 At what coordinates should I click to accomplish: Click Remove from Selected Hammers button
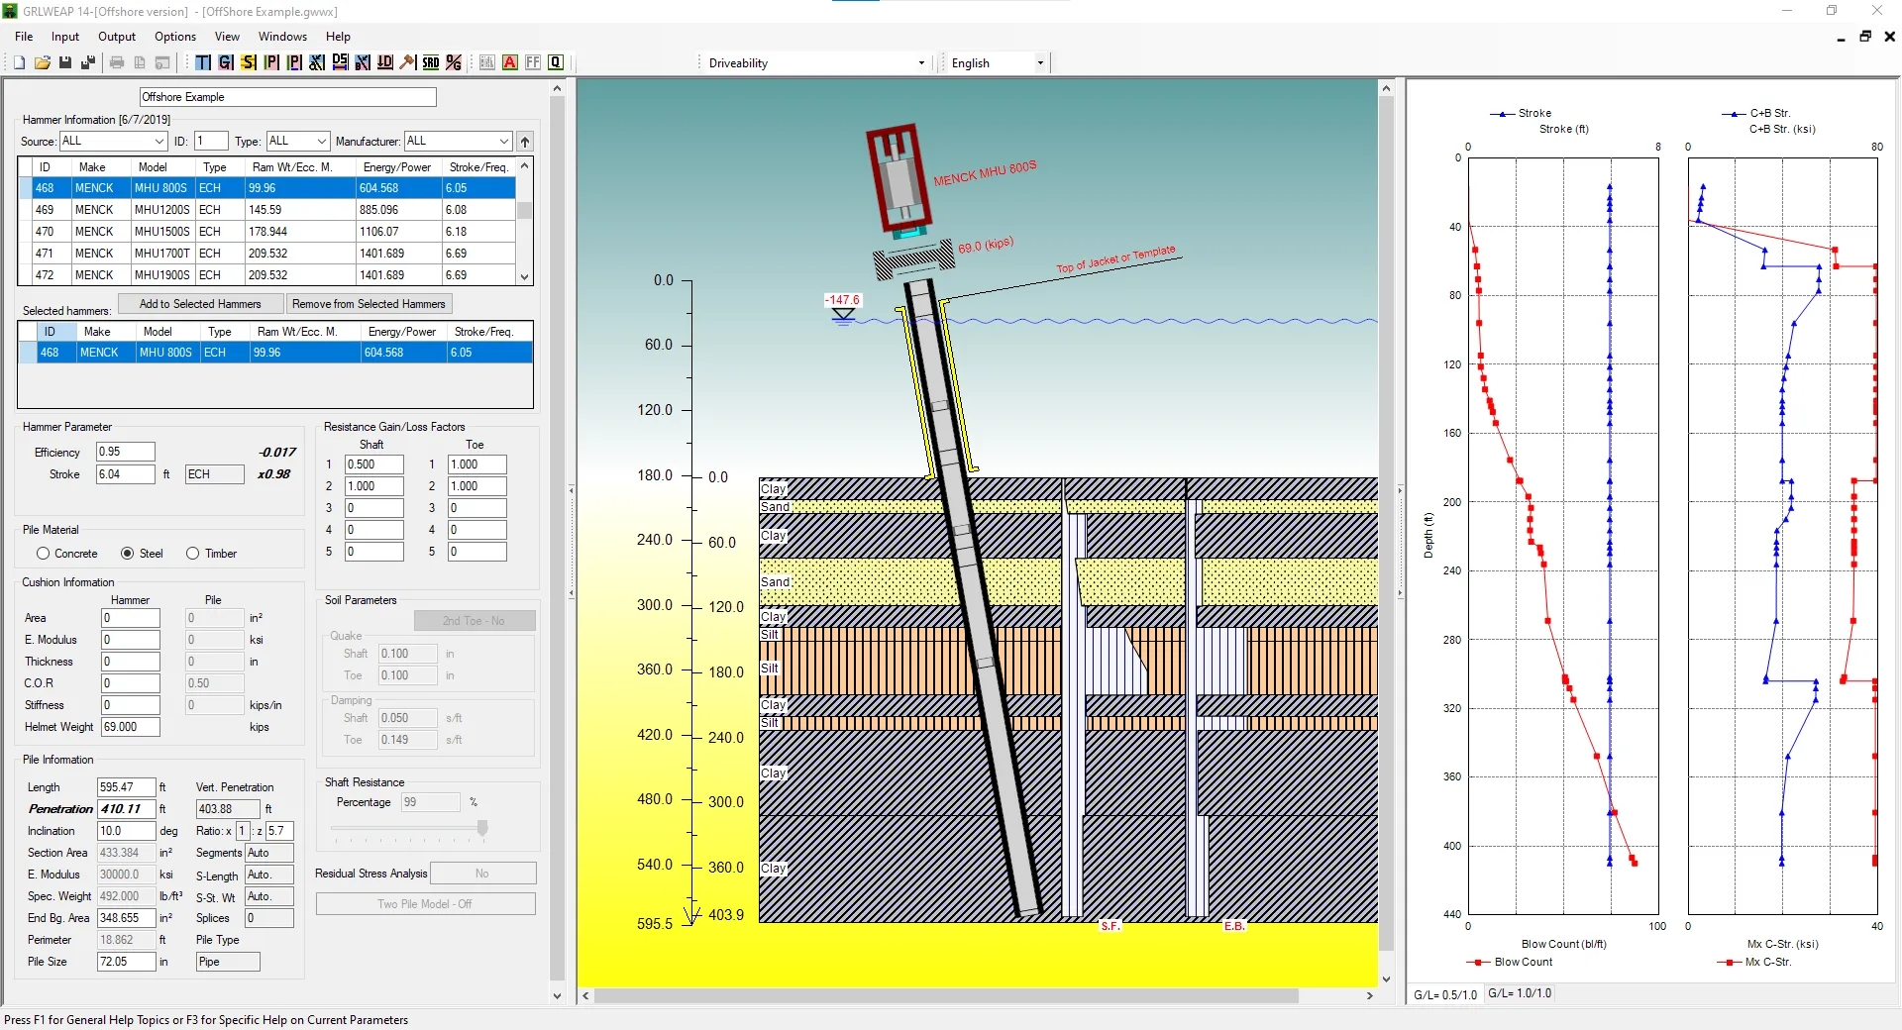[x=369, y=304]
